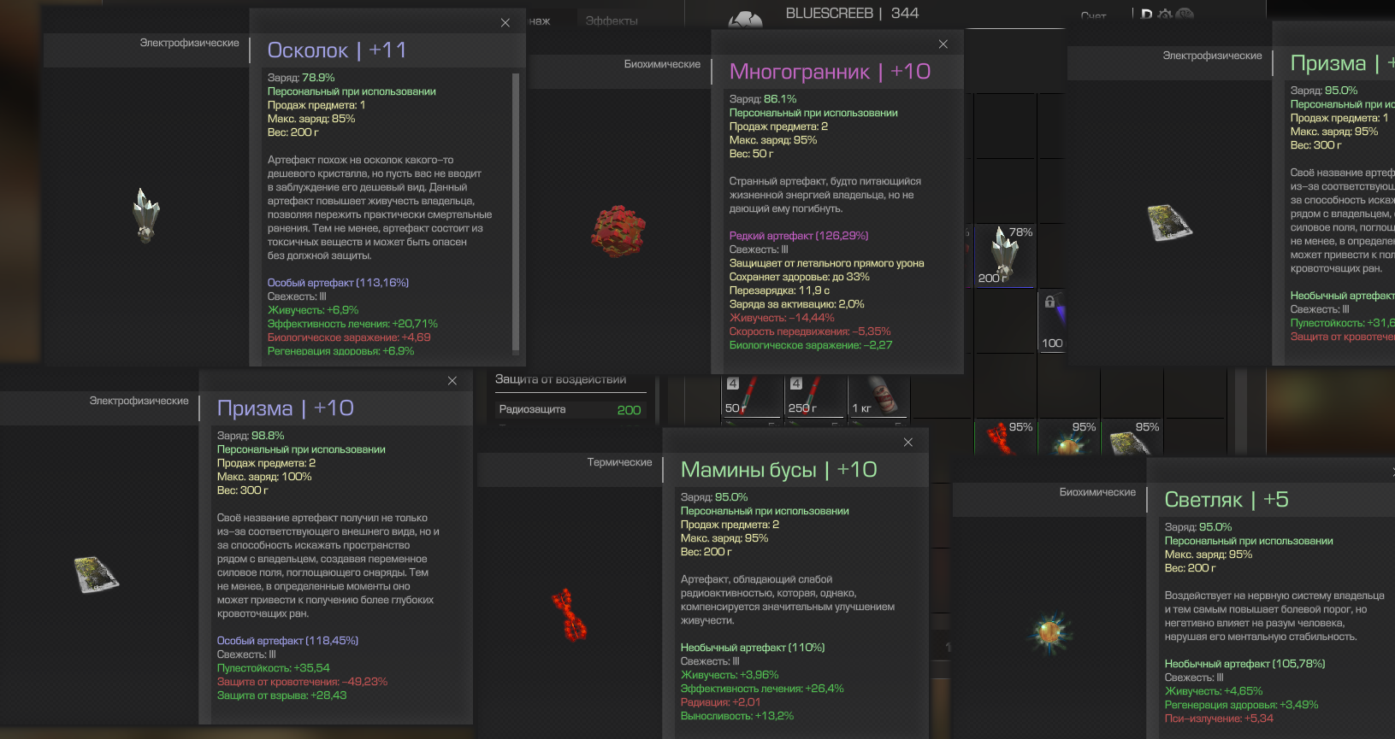Click the Радиозащита 200 stat row
Viewport: 1395px width, 739px height.
coord(570,409)
